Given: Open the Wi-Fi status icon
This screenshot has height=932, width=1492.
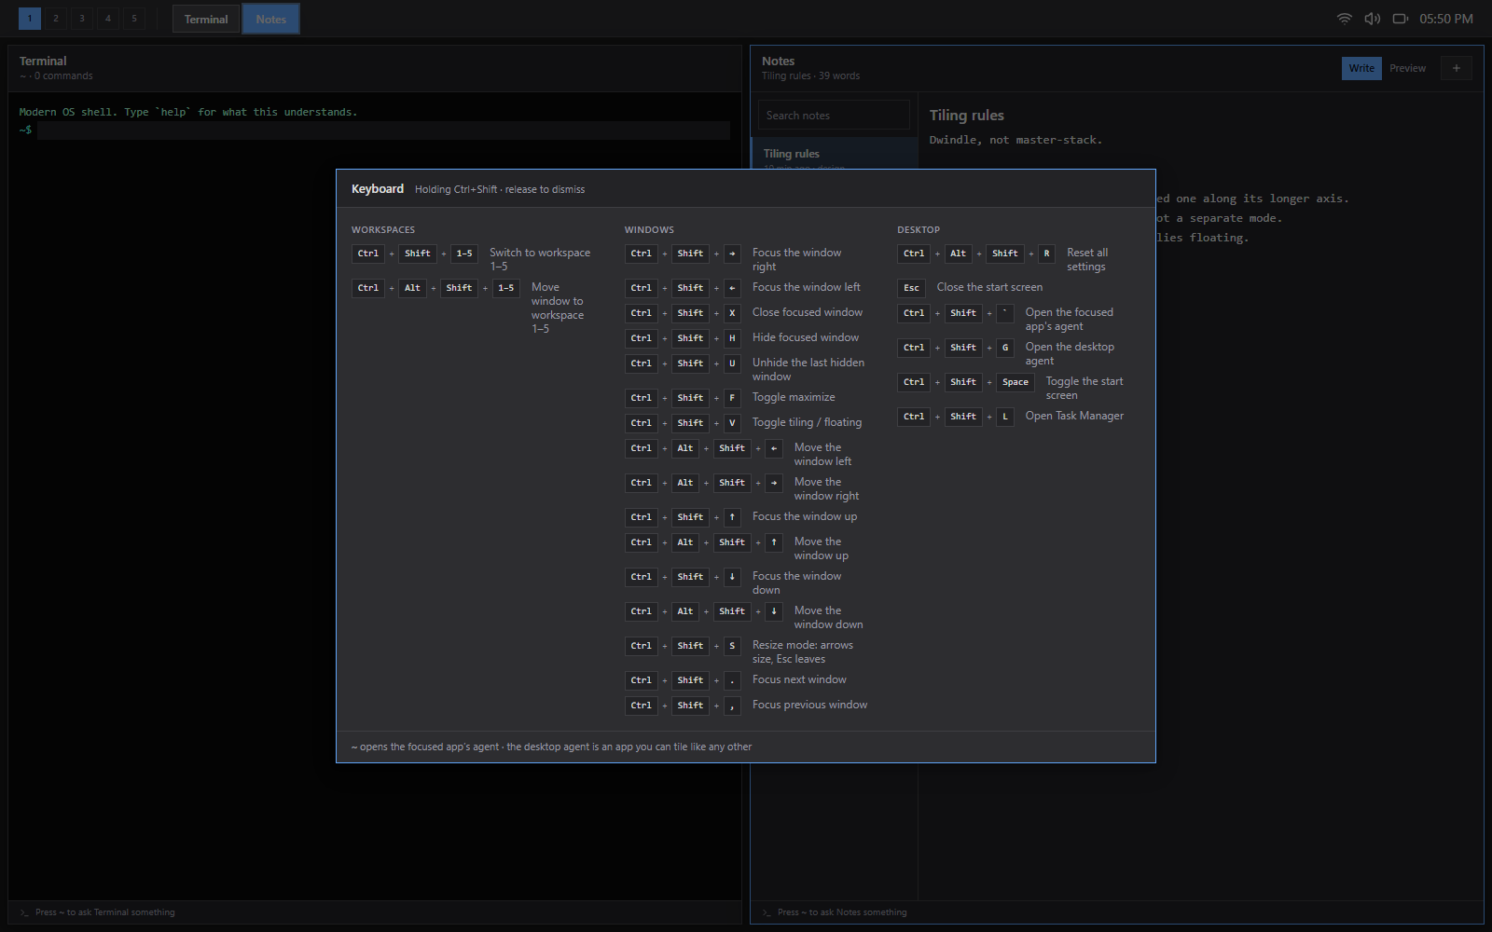Looking at the screenshot, I should pos(1344,19).
